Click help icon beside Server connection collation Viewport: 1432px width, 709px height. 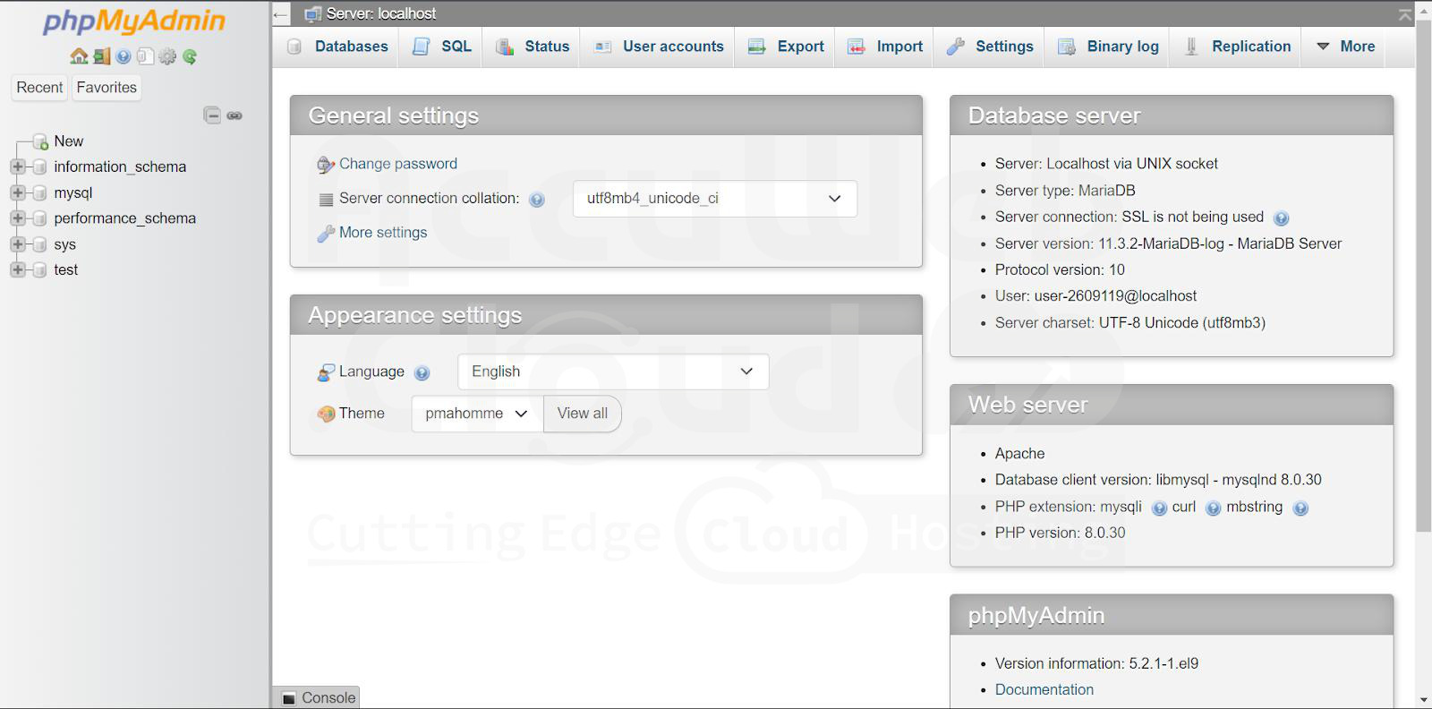[x=537, y=200]
